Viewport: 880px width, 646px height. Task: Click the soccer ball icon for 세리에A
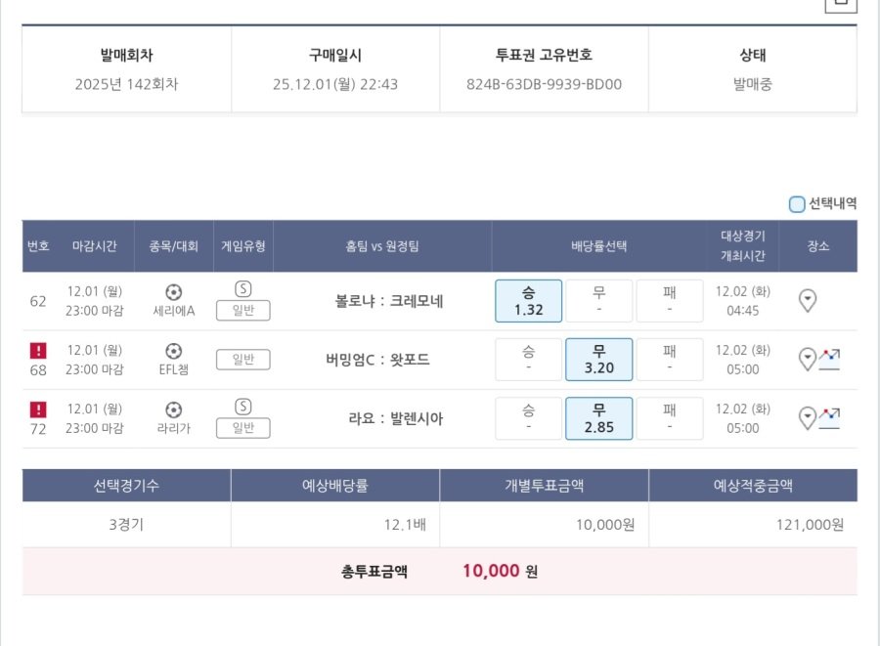coord(174,291)
